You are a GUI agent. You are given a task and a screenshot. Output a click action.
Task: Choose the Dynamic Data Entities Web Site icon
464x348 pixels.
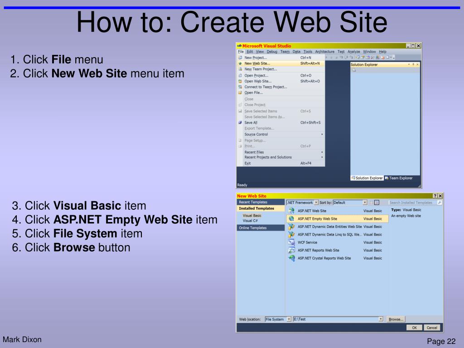pos(291,227)
